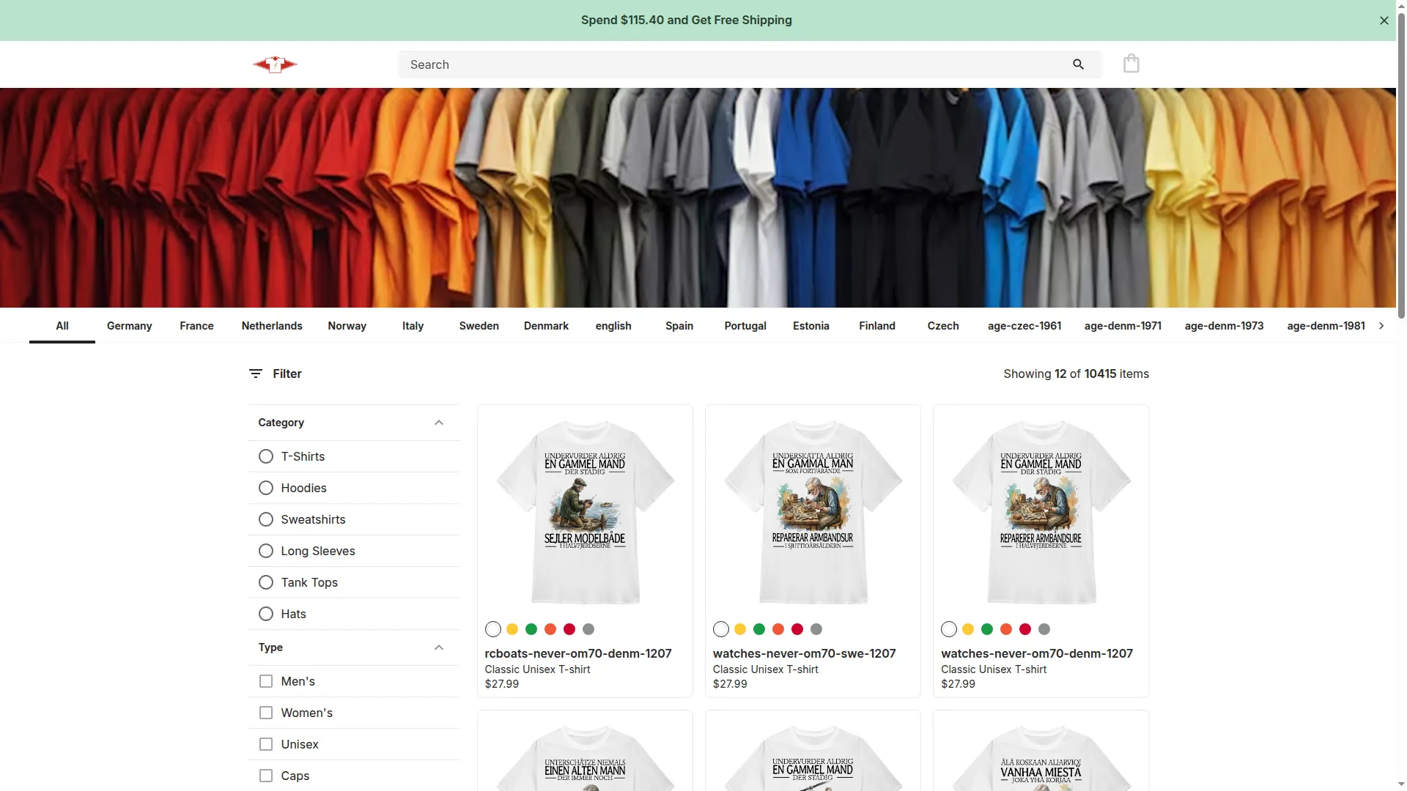Pick gray swatch on watches-never-om70-swe-1207
This screenshot has width=1407, height=791.
tap(816, 629)
